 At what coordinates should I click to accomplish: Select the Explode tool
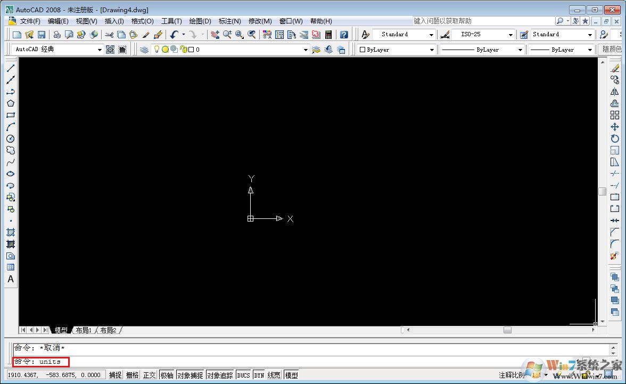(615, 256)
